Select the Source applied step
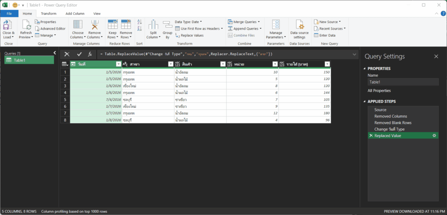447x215 pixels. (x=403, y=110)
